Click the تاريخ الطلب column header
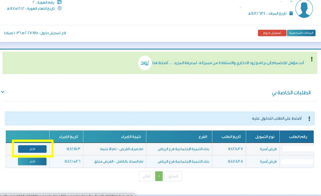The width and height of the screenshot is (321, 196). coord(229,137)
